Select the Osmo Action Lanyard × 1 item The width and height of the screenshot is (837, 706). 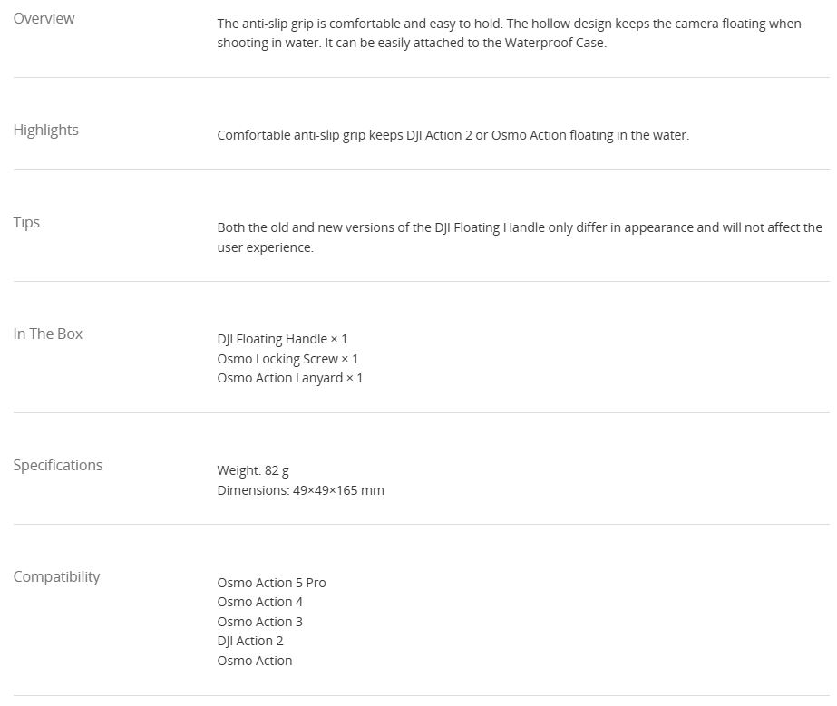pyautogui.click(x=289, y=378)
